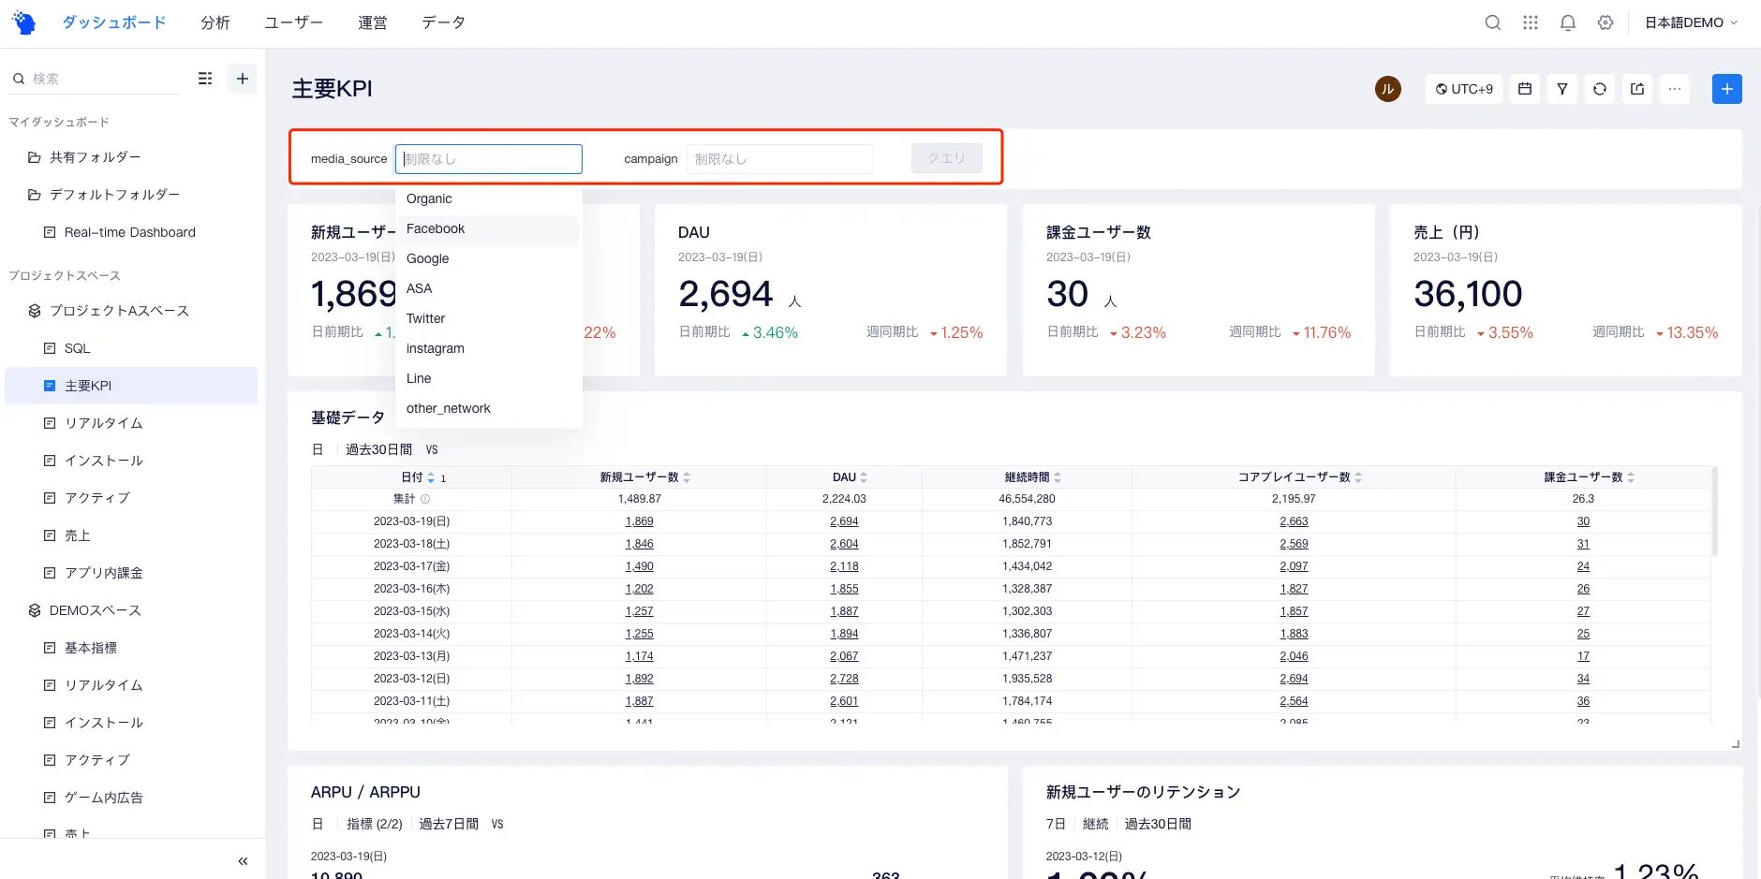Collapse the sidebar with double chevron

click(243, 861)
